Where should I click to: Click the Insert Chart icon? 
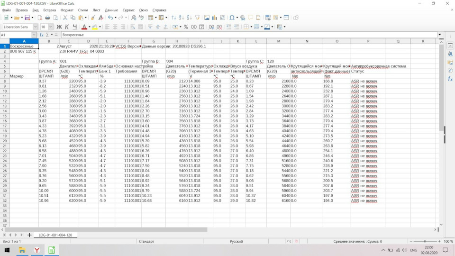point(215,18)
